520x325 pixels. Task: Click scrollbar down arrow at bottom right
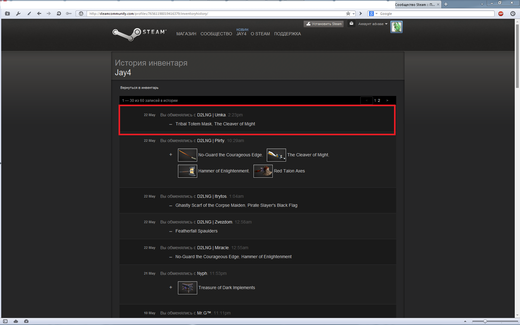(x=517, y=316)
